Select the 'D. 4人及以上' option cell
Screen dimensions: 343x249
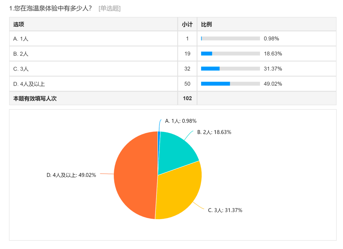point(29,84)
